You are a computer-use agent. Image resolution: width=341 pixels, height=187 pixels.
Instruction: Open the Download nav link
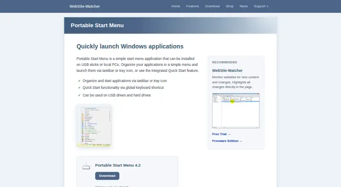pos(212,6)
